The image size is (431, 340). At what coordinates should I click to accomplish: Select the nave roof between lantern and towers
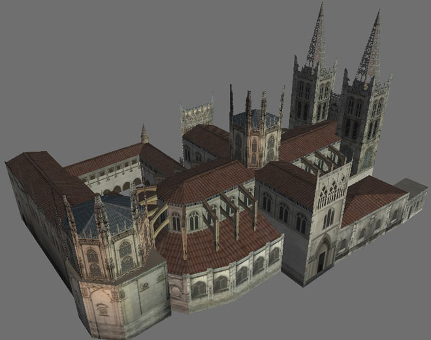308,140
